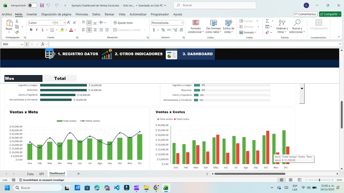The image size is (344, 193).
Task: Open the Insertar ribbon tab
Action: point(32,14)
